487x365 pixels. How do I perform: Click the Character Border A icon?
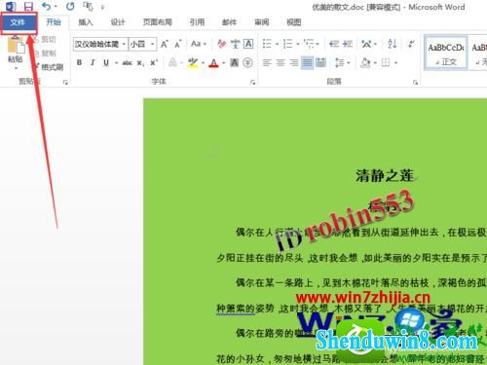click(248, 44)
